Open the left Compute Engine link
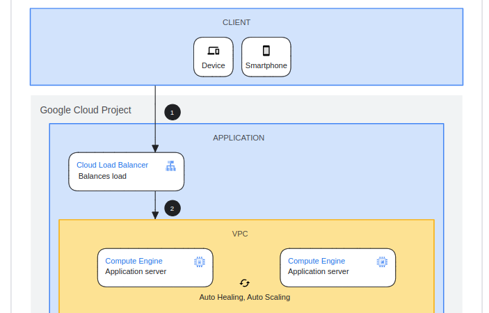The width and height of the screenshot is (489, 313). coord(134,261)
